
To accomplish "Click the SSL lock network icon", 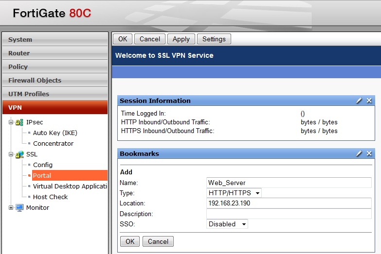I will click(19, 154).
